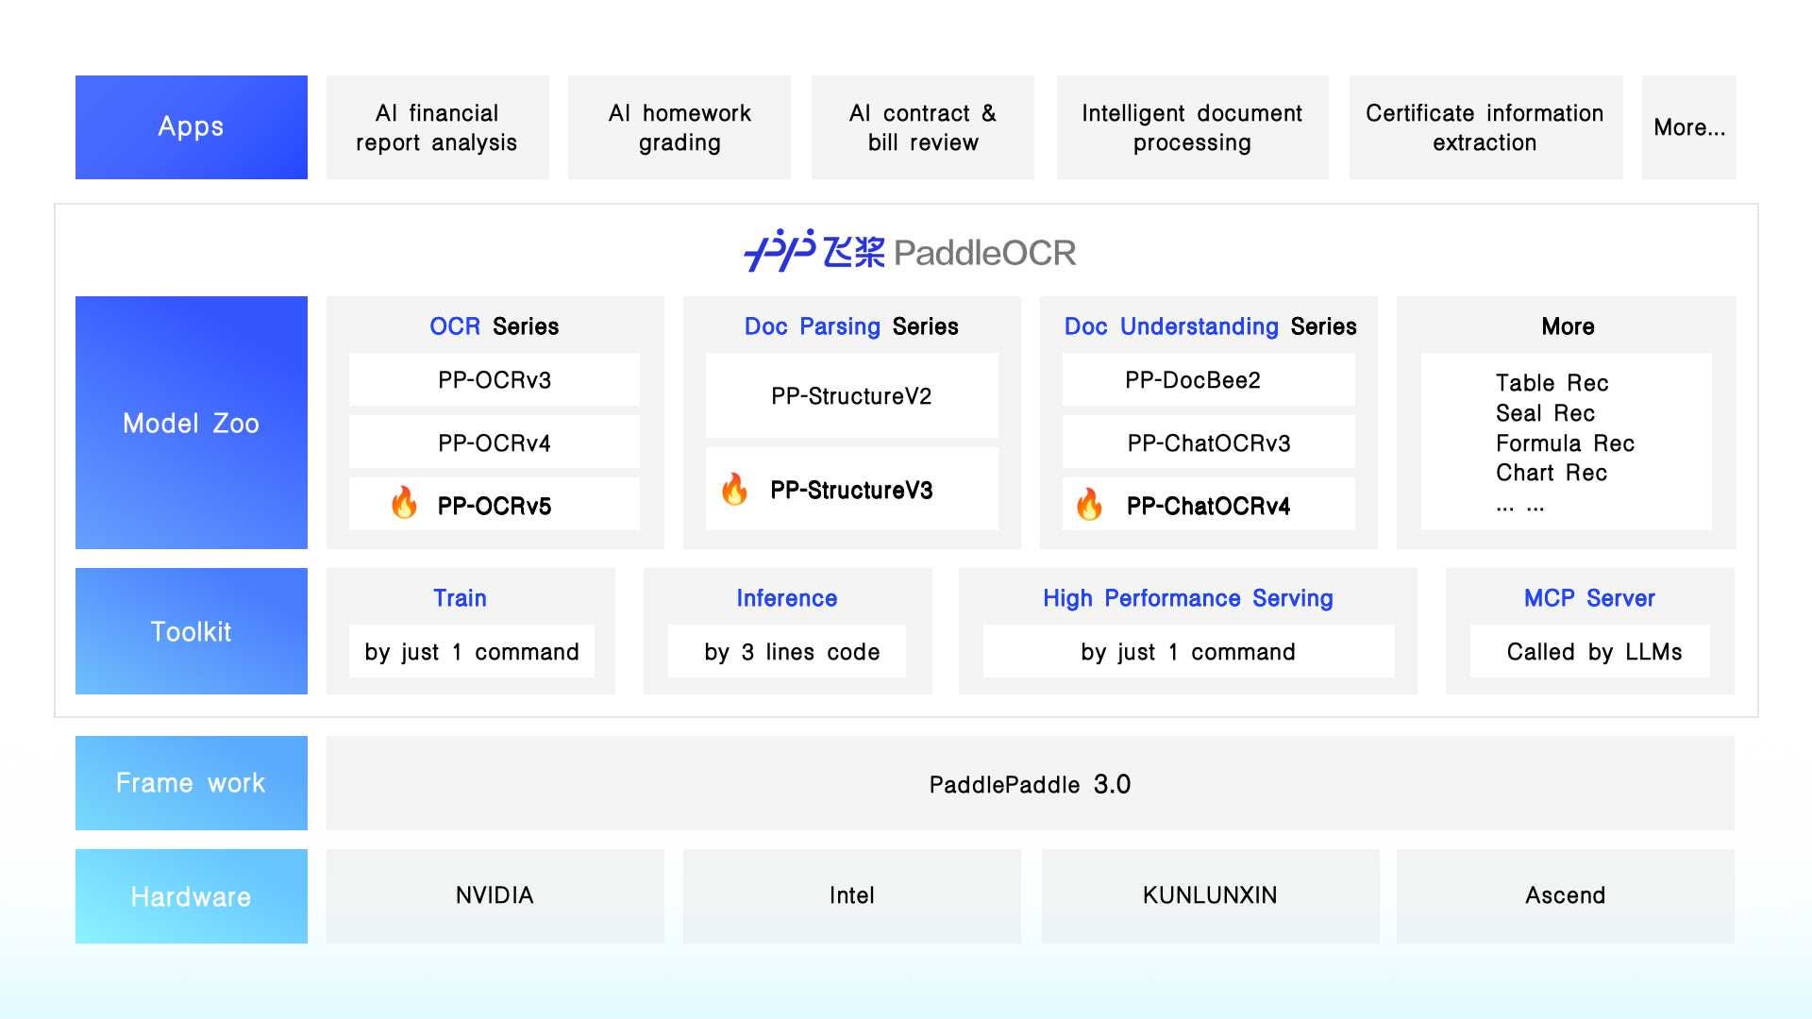This screenshot has height=1019, width=1812.
Task: Click the KUNLUNXIN hardware card
Action: click(1211, 896)
